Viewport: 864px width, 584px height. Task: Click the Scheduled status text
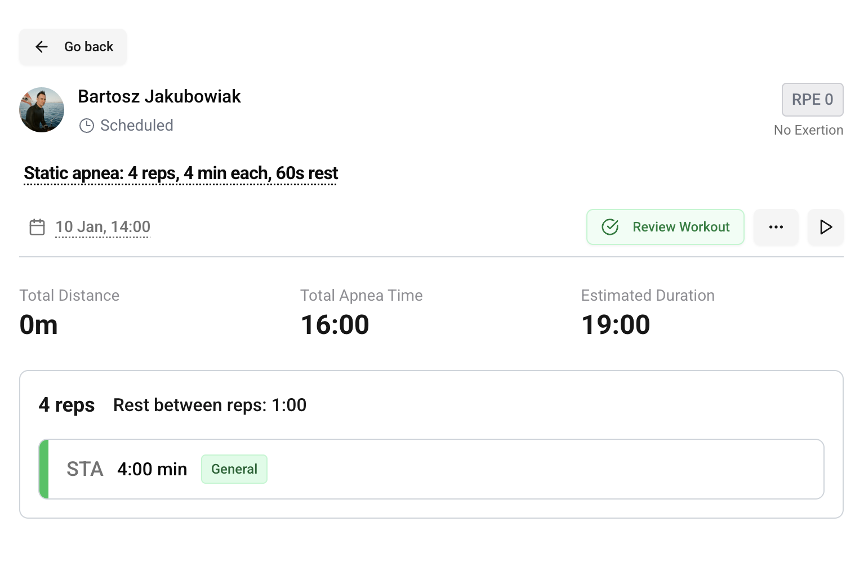click(137, 126)
